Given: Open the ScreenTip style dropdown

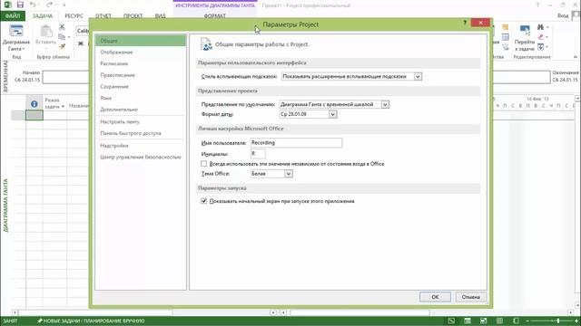Looking at the screenshot, I should [x=418, y=76].
